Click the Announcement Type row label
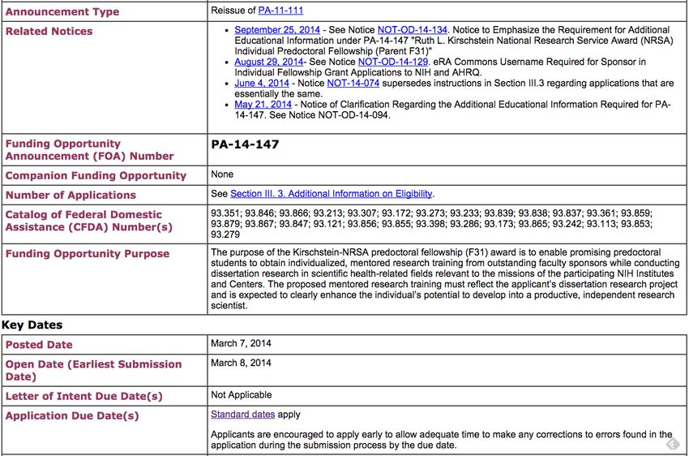Image resolution: width=689 pixels, height=456 pixels. [62, 12]
